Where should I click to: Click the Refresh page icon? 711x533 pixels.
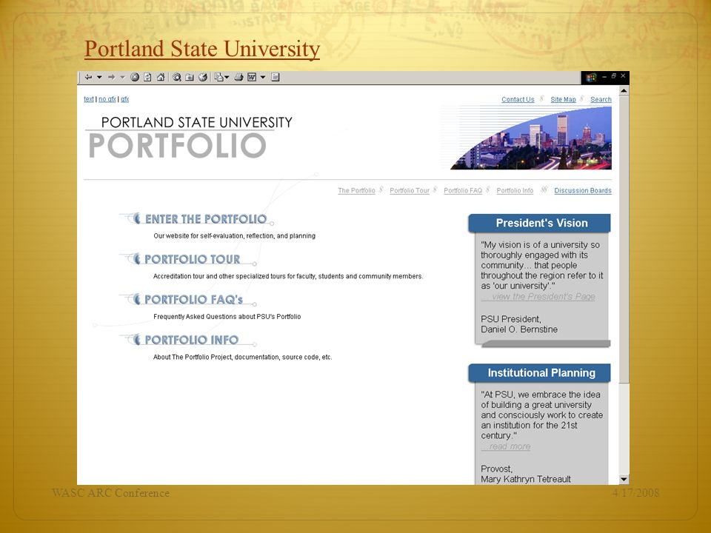pos(147,77)
